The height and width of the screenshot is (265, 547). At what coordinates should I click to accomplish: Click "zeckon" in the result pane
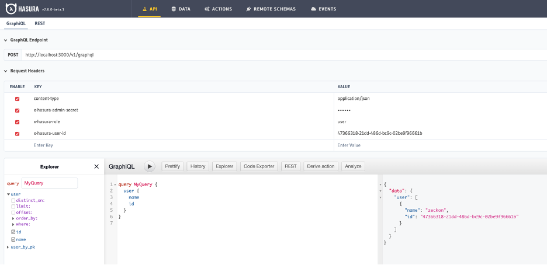[435, 210]
